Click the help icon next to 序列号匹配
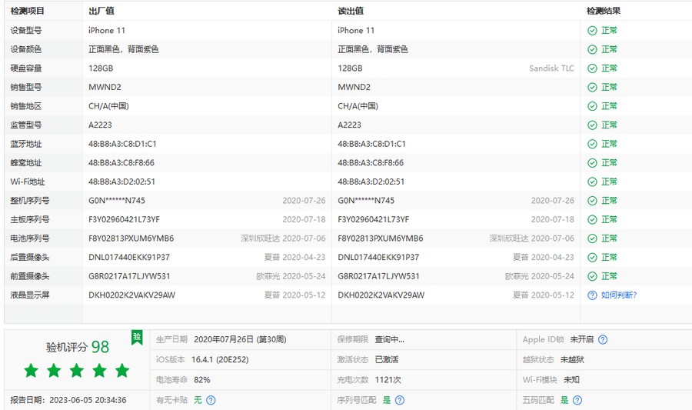 [400, 400]
